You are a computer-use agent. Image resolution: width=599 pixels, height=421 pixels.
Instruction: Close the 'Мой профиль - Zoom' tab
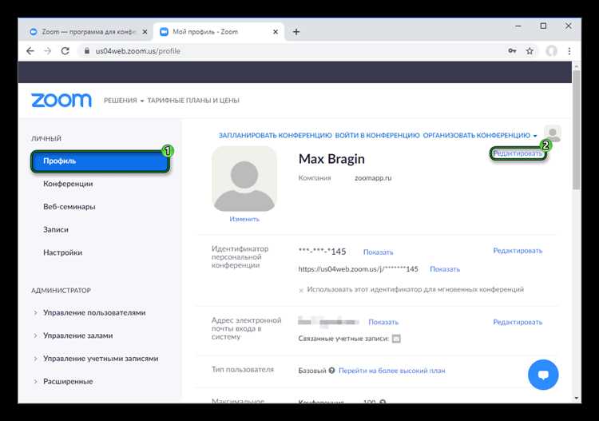click(276, 32)
